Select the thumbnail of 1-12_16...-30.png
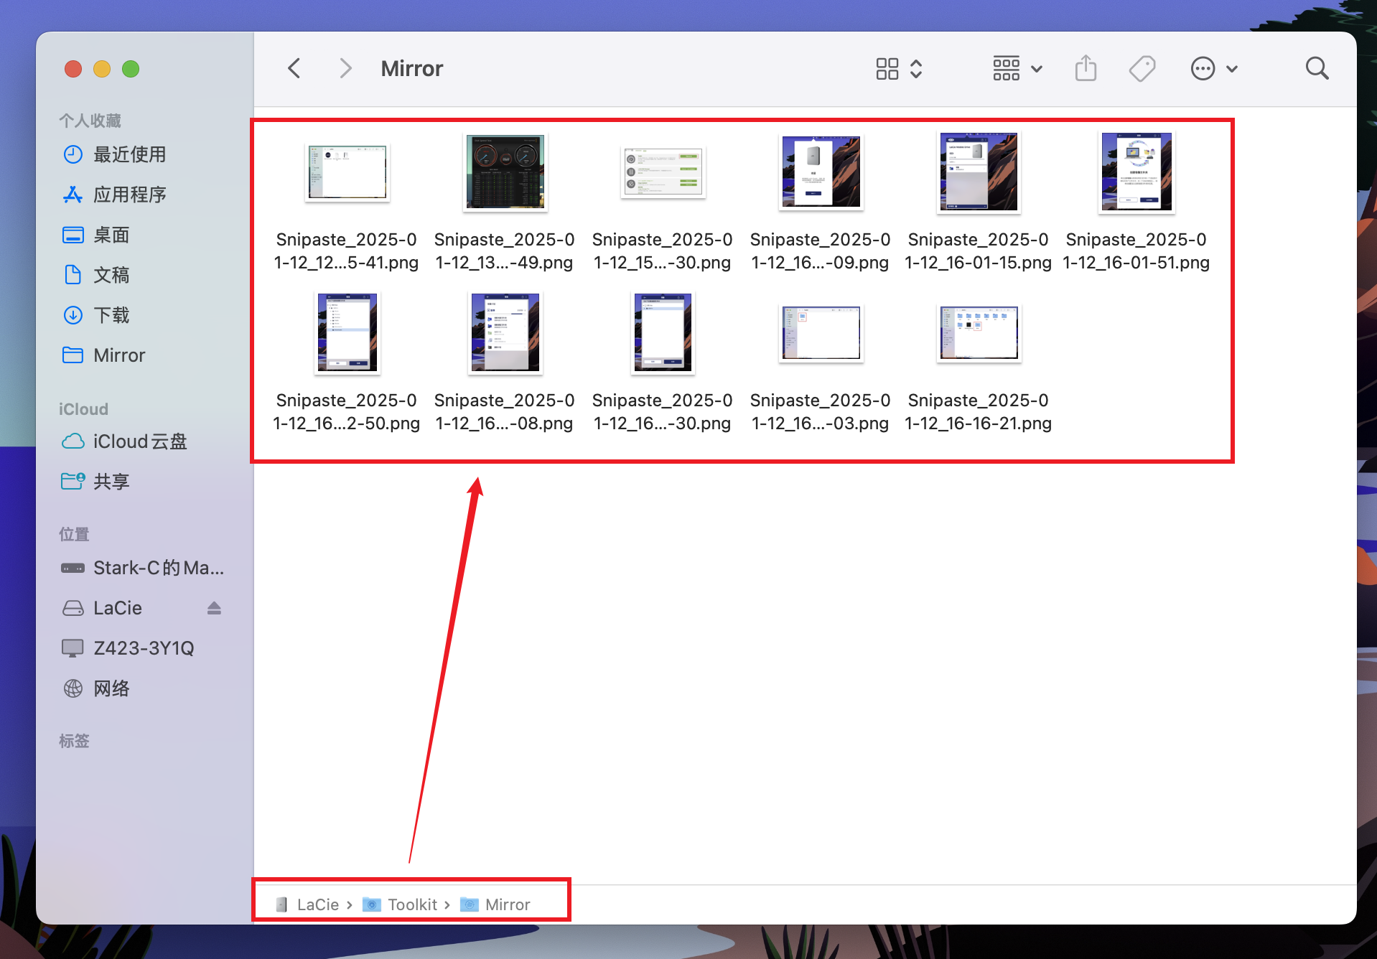 [x=663, y=333]
